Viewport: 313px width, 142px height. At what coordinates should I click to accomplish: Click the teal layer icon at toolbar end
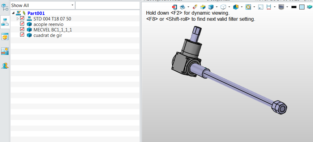pos(310,7)
